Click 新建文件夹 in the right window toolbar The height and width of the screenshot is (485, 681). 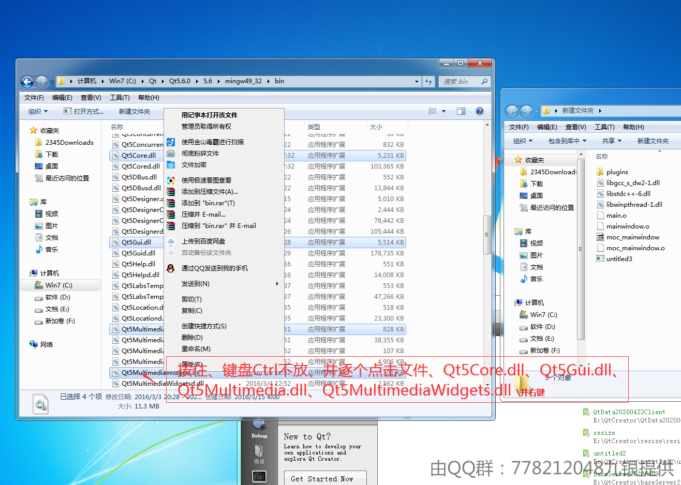(x=653, y=141)
